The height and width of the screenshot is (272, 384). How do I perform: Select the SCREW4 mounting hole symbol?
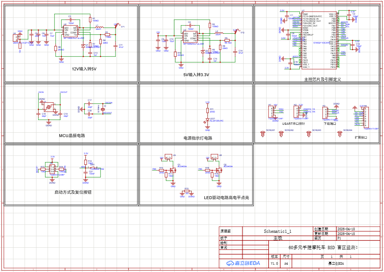pos(340,134)
